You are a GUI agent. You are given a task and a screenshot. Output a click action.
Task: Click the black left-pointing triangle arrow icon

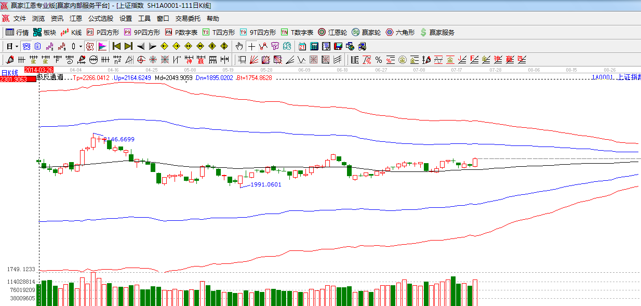click(140, 46)
